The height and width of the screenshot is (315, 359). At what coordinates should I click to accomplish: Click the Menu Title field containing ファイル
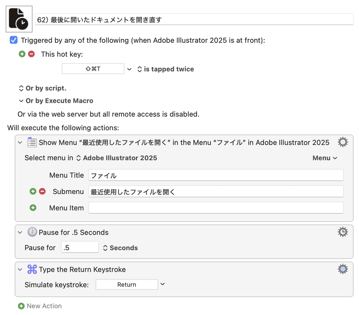216,175
